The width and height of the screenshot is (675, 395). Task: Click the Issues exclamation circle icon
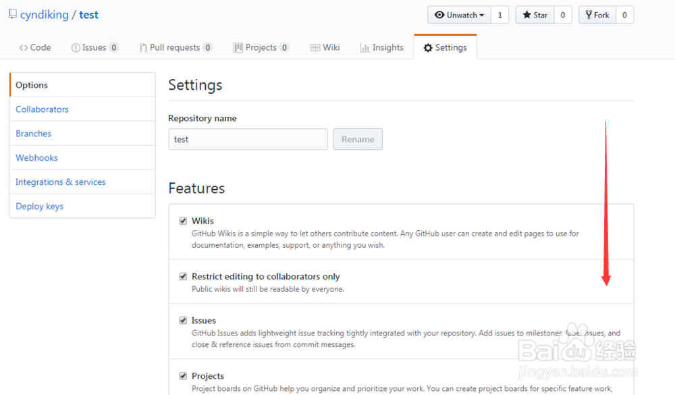76,48
